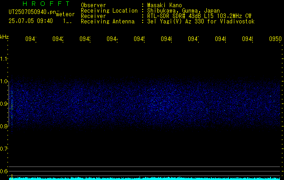Click the Receiving Antenna field label
This screenshot has width=284, height=180.
coord(108,22)
